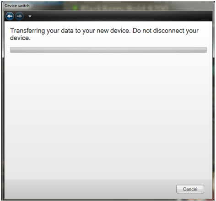Click the blank white content area

pos(108,116)
